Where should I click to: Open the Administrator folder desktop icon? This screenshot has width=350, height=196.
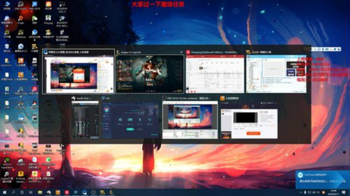tap(7, 63)
